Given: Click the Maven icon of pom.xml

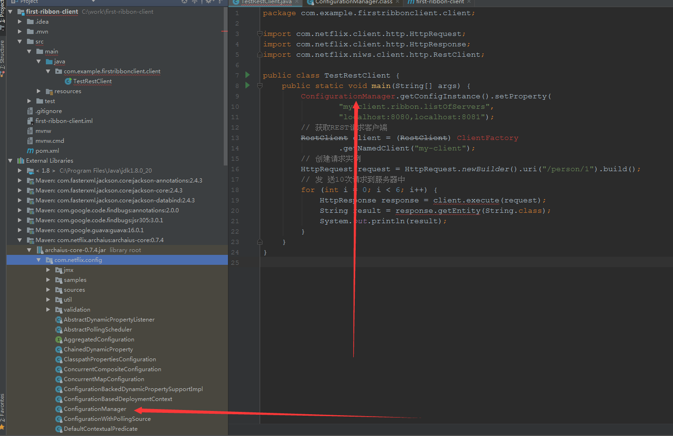Looking at the screenshot, I should click(x=30, y=151).
